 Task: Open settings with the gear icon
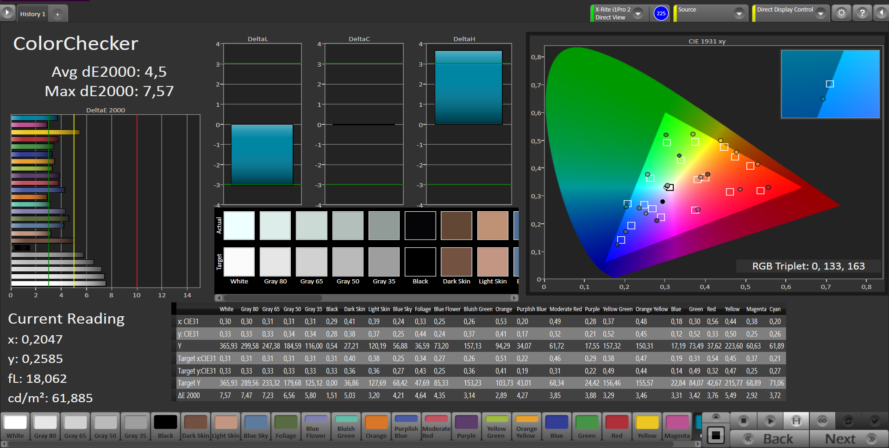point(841,13)
